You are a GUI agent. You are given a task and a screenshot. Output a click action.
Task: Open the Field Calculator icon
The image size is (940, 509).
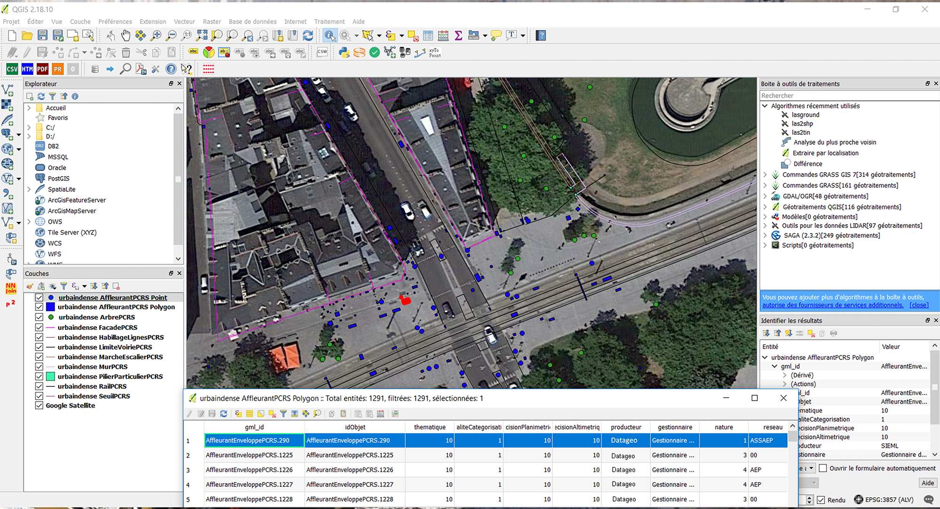443,35
